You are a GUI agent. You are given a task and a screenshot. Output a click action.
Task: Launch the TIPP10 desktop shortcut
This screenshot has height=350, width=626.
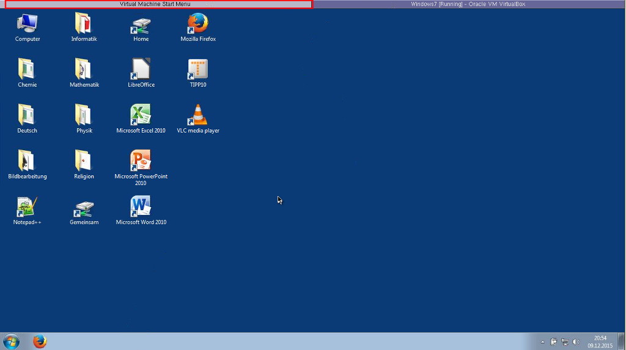tap(197, 70)
